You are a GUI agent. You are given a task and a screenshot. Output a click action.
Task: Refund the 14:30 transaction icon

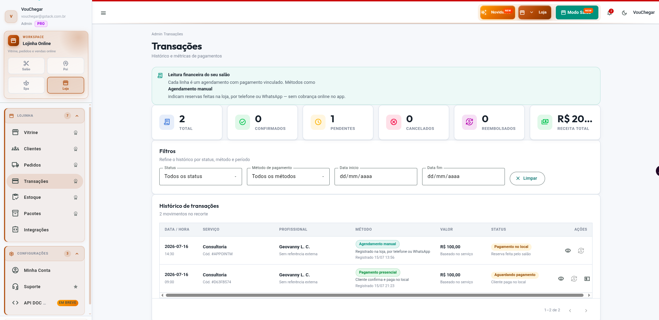click(x=581, y=251)
